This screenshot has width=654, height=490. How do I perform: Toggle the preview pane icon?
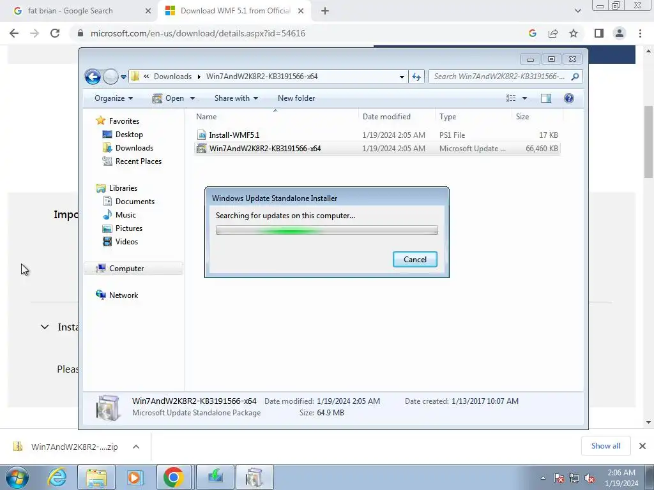pyautogui.click(x=546, y=98)
